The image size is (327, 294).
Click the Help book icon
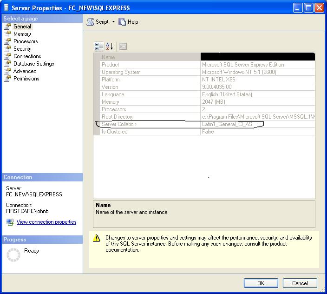pos(122,22)
